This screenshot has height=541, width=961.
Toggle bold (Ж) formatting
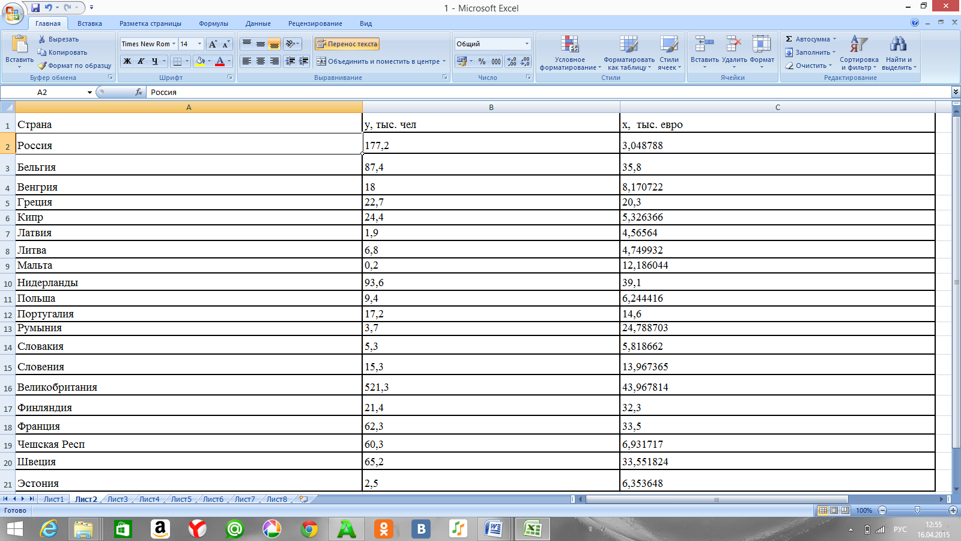pyautogui.click(x=127, y=61)
